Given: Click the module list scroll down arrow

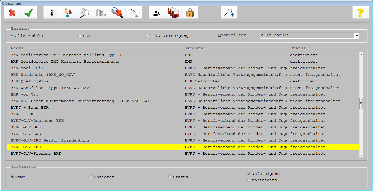Looking at the screenshot, I should pyautogui.click(x=361, y=155).
